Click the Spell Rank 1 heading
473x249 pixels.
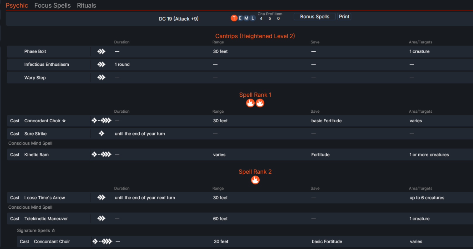pos(255,95)
